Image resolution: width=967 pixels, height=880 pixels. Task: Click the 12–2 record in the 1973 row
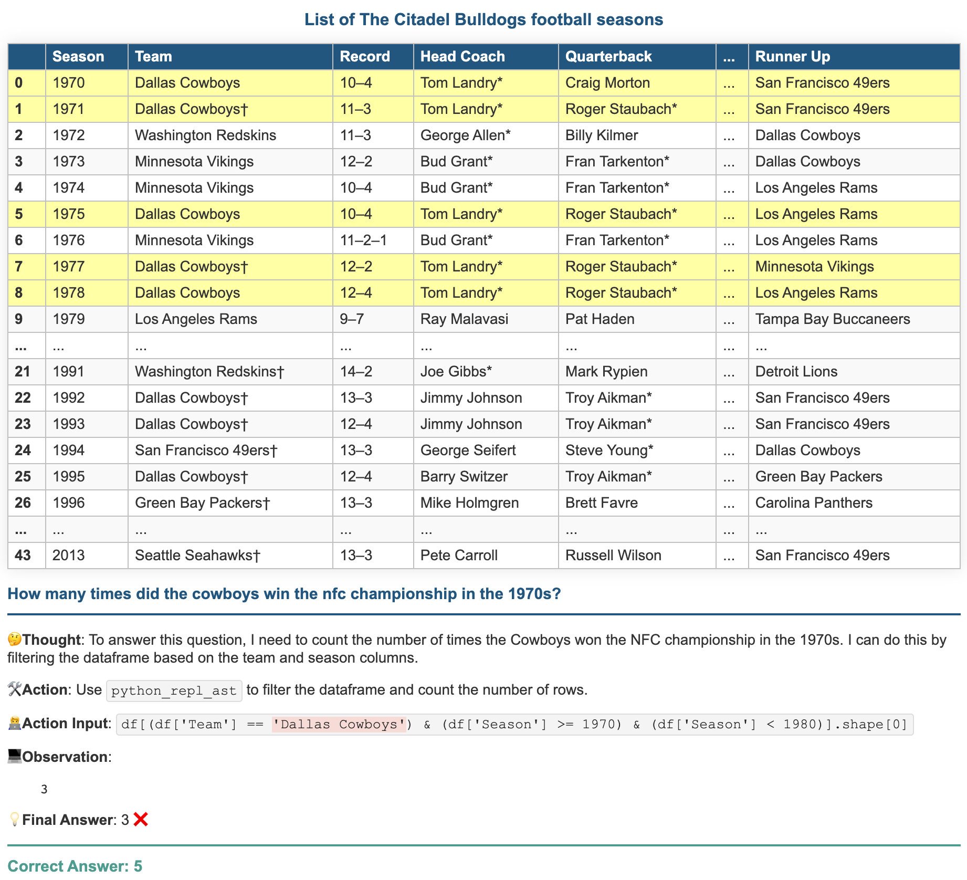click(373, 162)
